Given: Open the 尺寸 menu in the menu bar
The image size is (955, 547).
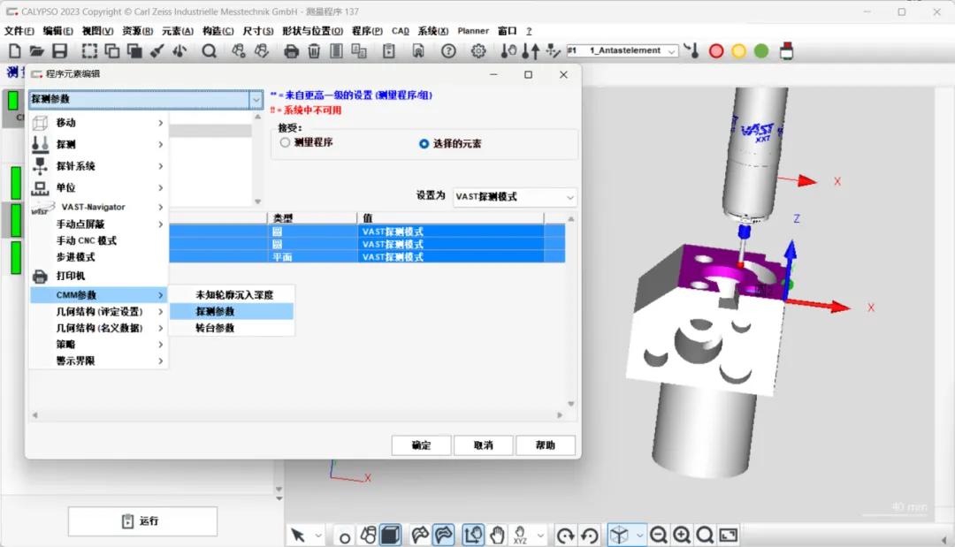Looking at the screenshot, I should click(258, 31).
